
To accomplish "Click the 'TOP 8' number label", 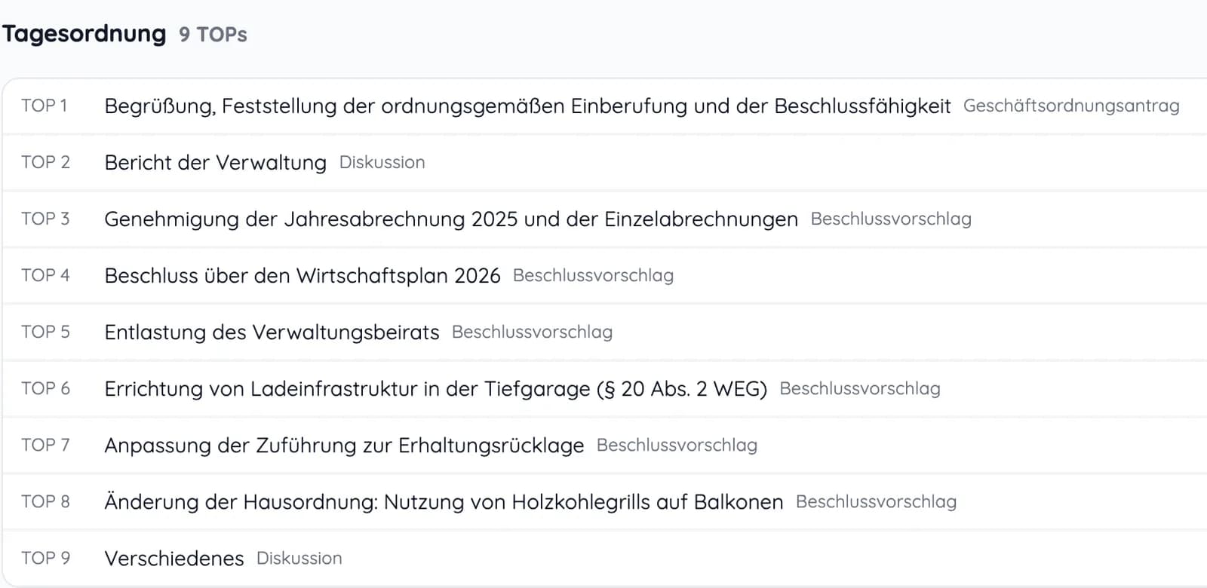I will (45, 501).
